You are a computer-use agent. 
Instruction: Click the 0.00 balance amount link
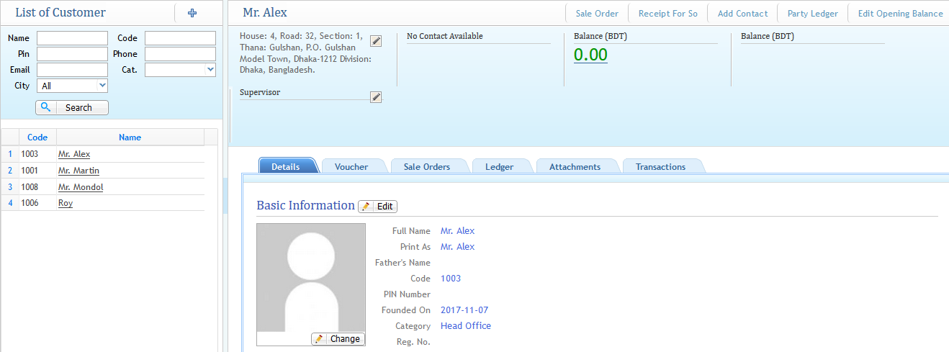[590, 55]
